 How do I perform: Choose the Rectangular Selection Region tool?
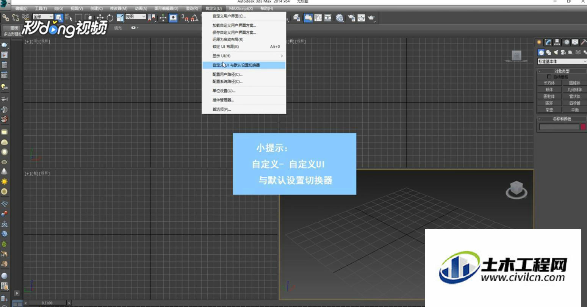pyautogui.click(x=78, y=17)
